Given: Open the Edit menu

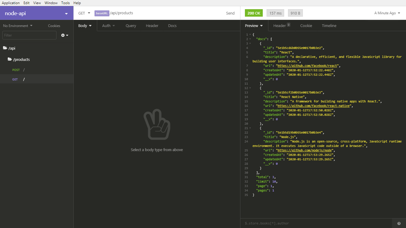Looking at the screenshot, I should tap(26, 3).
